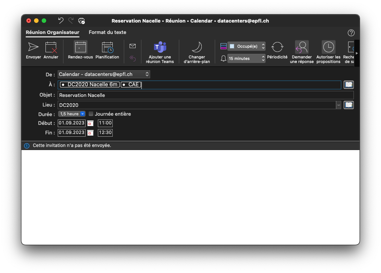Click the Objet field with Reservation Nacelle

tap(206, 95)
